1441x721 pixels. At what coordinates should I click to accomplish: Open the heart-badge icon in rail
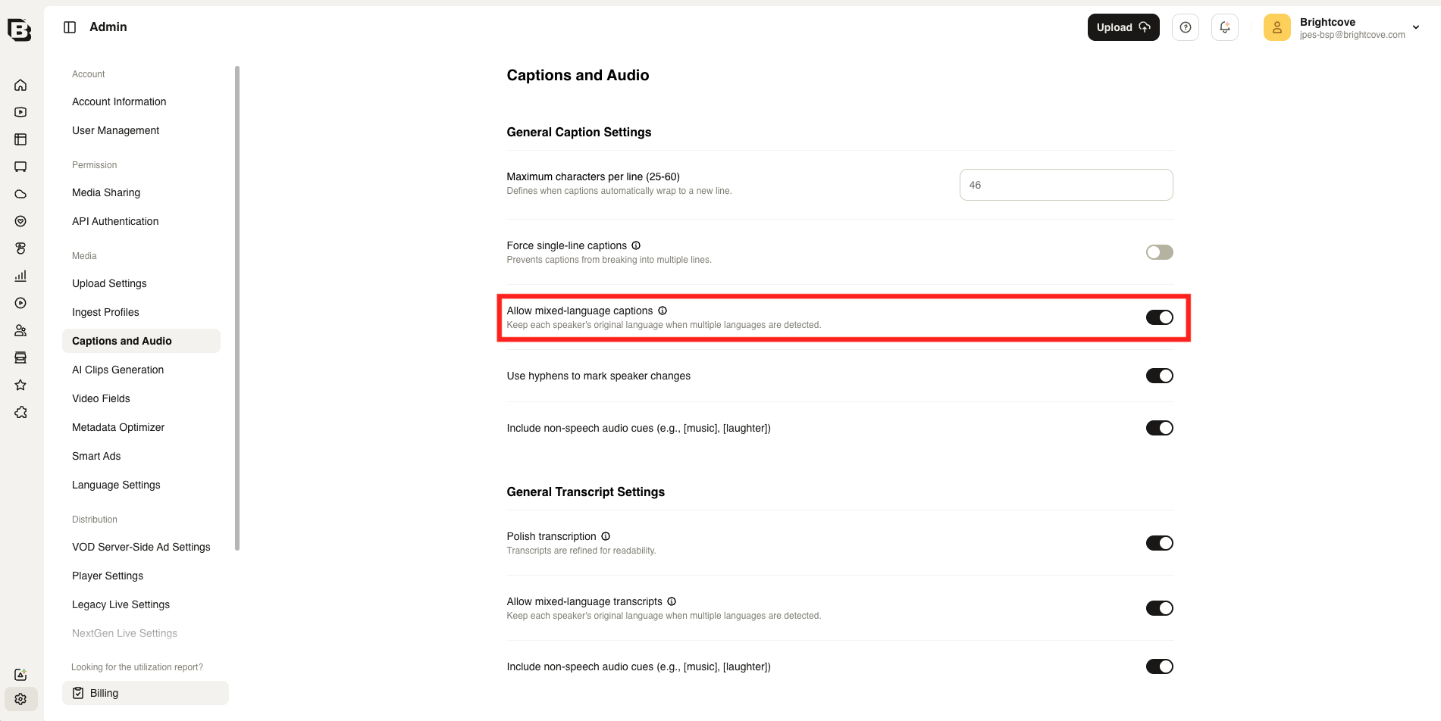pyautogui.click(x=20, y=221)
